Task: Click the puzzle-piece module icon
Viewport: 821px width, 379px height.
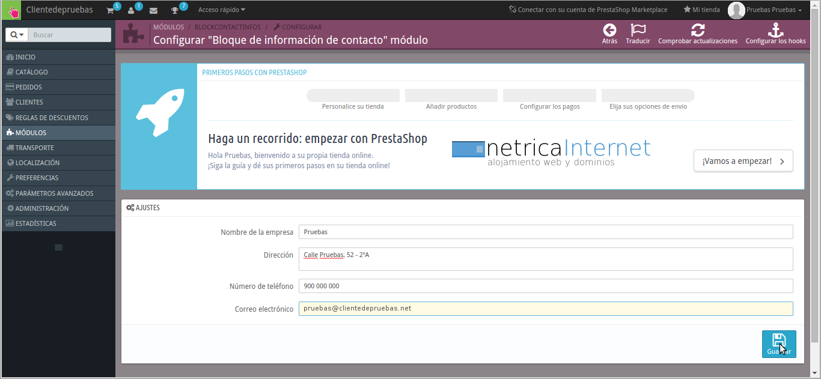Action: coord(133,34)
